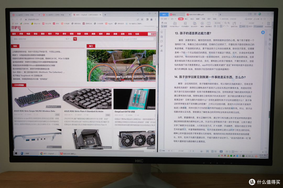Open the Cannondale gravel bike image
Image resolution: width=283 pixels, height=188 pixels.
tap(121, 66)
